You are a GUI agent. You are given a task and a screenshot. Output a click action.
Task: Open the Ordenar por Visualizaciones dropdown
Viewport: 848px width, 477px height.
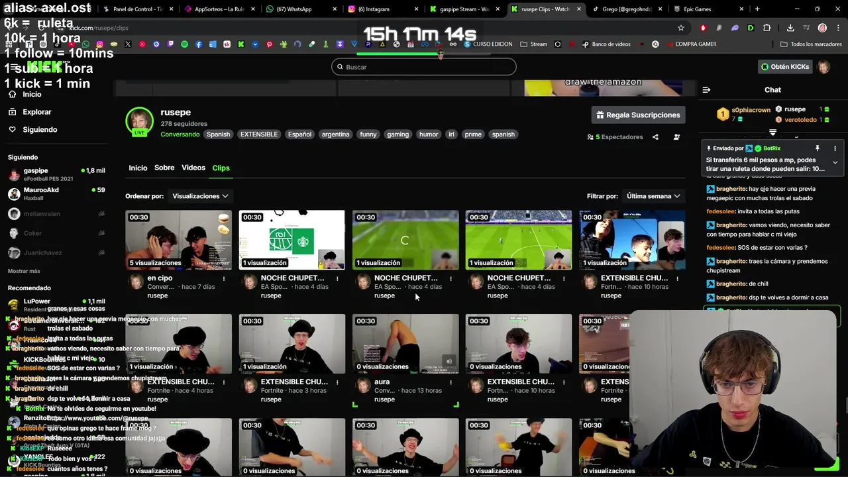200,196
